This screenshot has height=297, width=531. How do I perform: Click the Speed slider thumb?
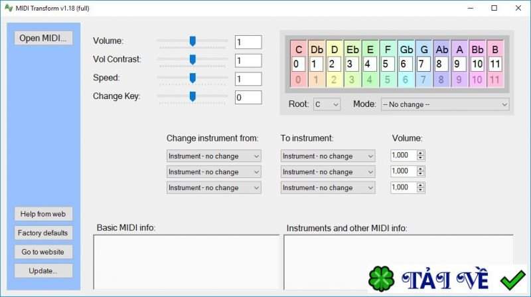pos(192,78)
